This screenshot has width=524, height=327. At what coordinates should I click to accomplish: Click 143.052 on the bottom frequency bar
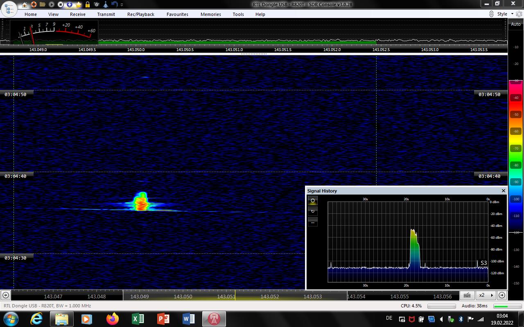click(270, 296)
